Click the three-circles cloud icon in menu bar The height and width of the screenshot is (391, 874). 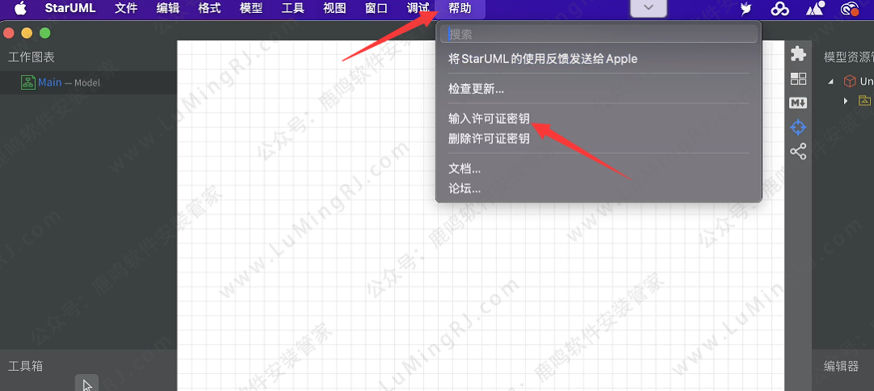(779, 9)
